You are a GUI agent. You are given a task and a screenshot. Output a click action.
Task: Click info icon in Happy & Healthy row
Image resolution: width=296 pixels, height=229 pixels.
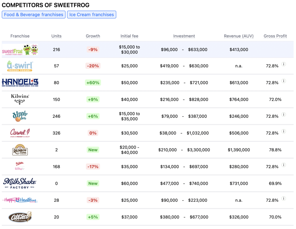[x=284, y=198]
